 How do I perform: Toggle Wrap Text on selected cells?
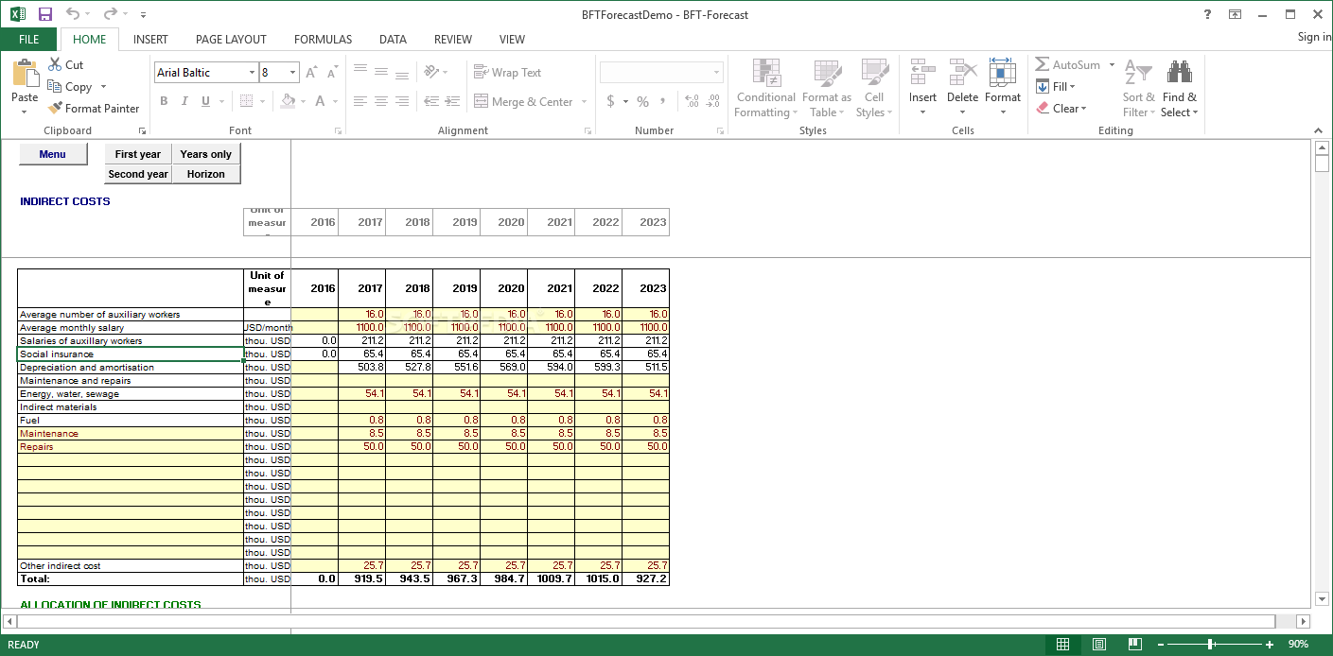pyautogui.click(x=507, y=72)
